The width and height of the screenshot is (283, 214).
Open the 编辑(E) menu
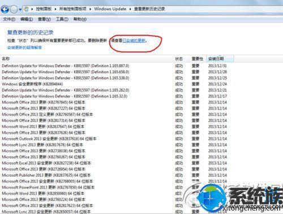[27, 19]
